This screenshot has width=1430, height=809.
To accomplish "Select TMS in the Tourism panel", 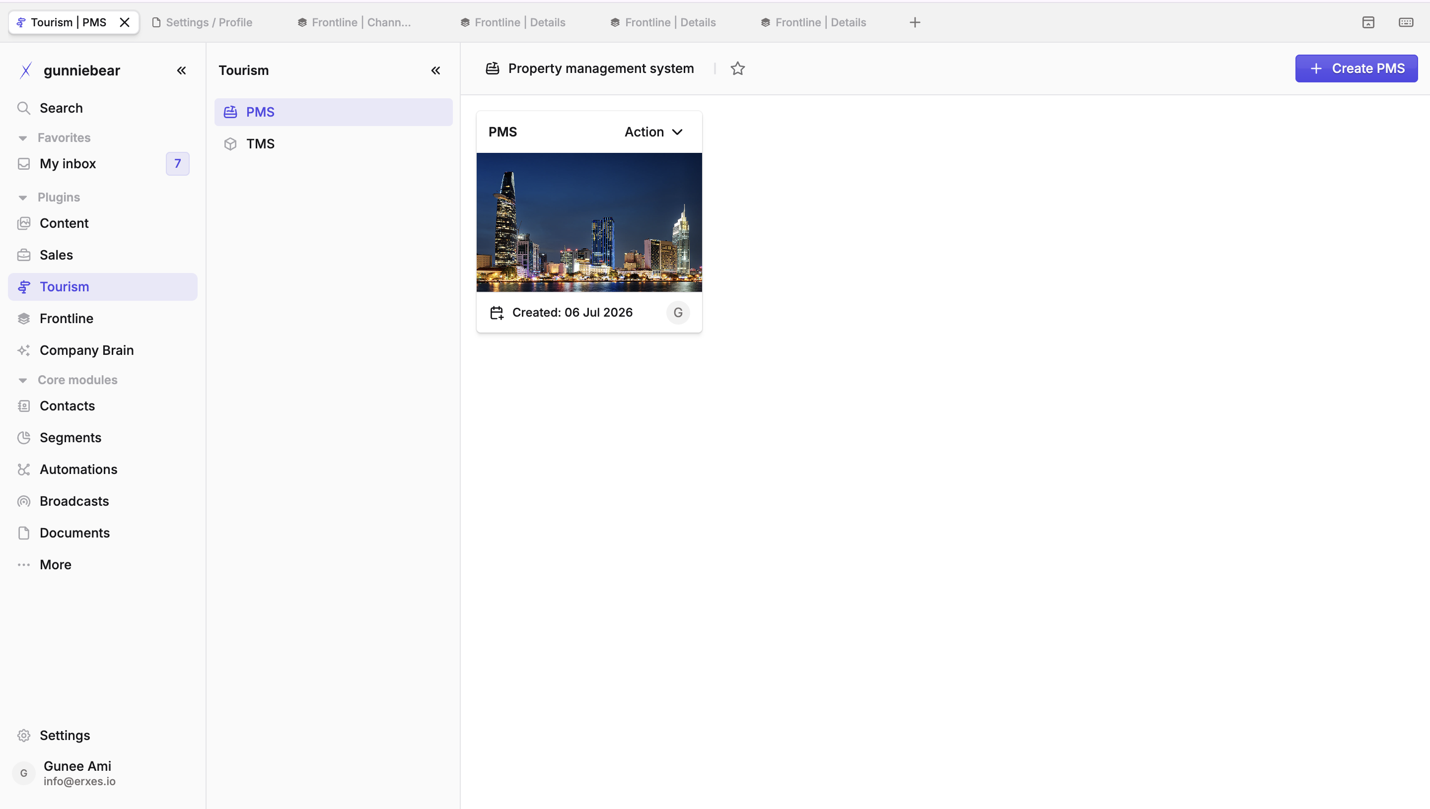I will pos(334,143).
